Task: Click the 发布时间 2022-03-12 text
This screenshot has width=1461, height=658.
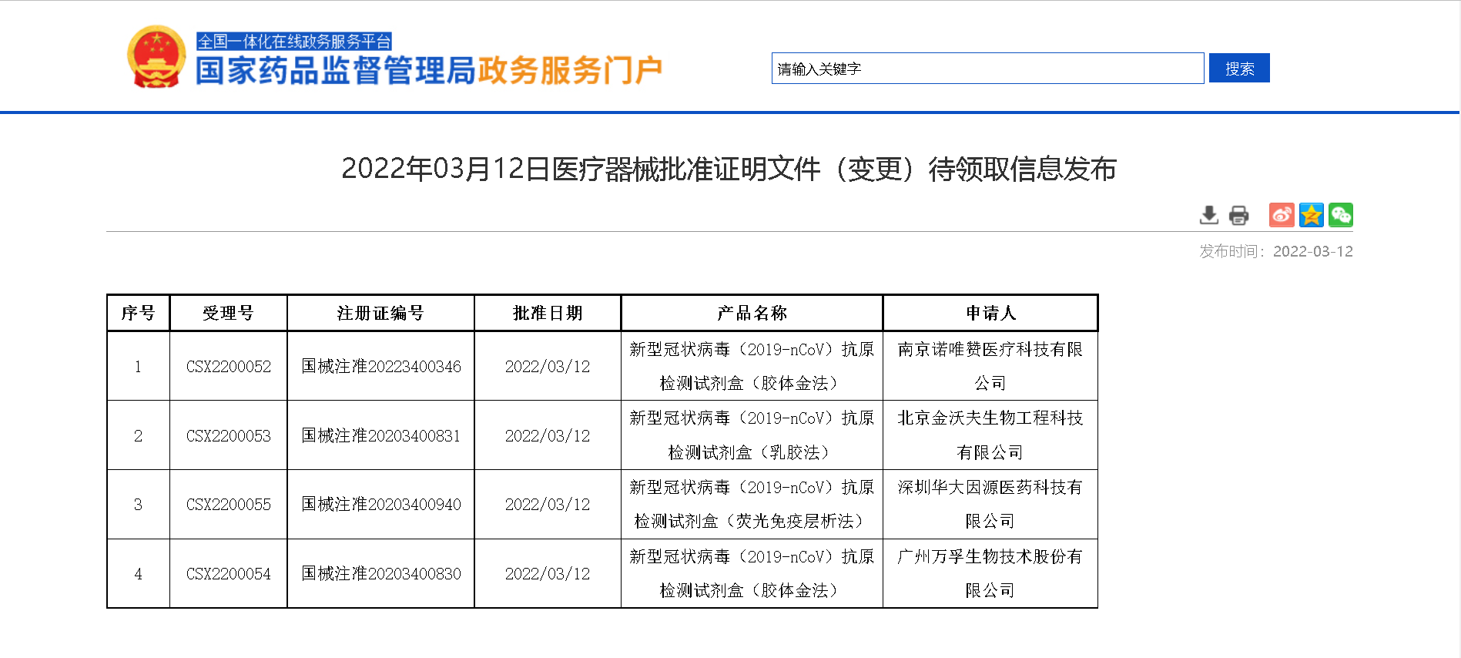Action: [x=1275, y=251]
